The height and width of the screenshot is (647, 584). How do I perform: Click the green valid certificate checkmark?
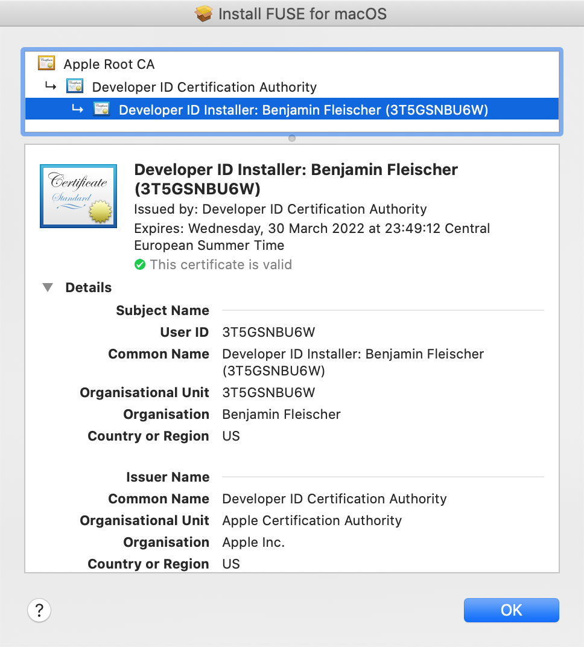click(140, 264)
